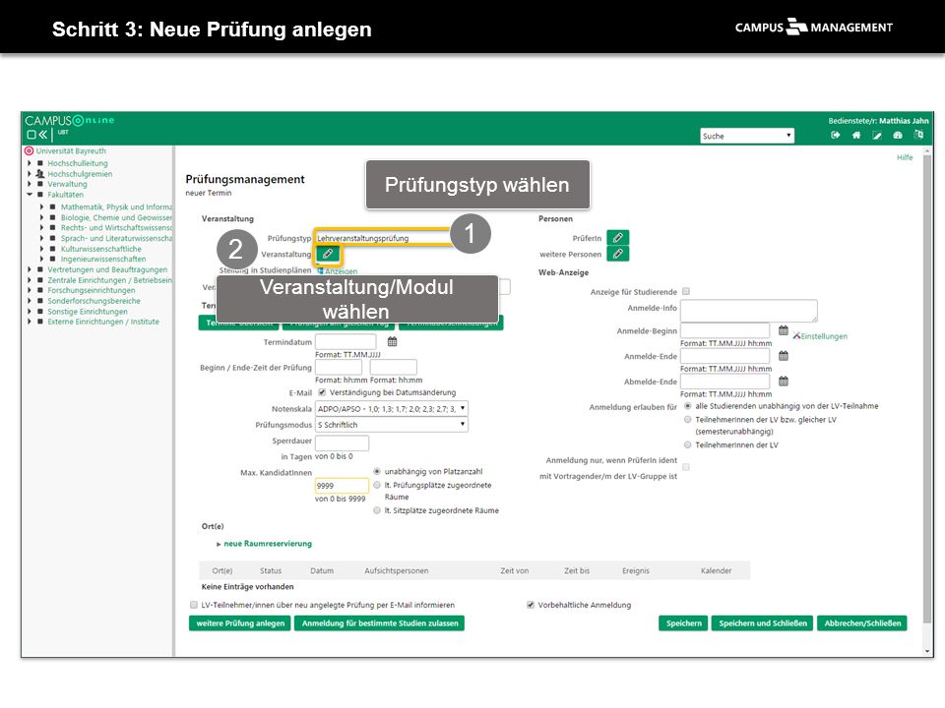Viewport: 945px width, 708px height.
Task: Check 'LV-Teilnehmer/innen per E-Mail informieren' checkbox
Action: pos(194,605)
